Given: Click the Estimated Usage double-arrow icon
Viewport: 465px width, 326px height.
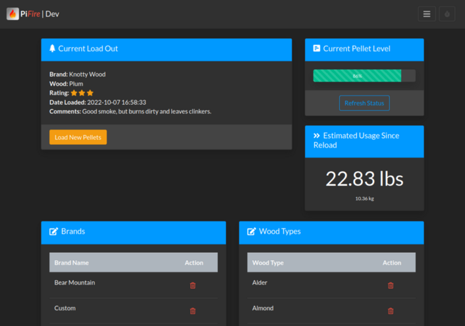Looking at the screenshot, I should pos(317,136).
